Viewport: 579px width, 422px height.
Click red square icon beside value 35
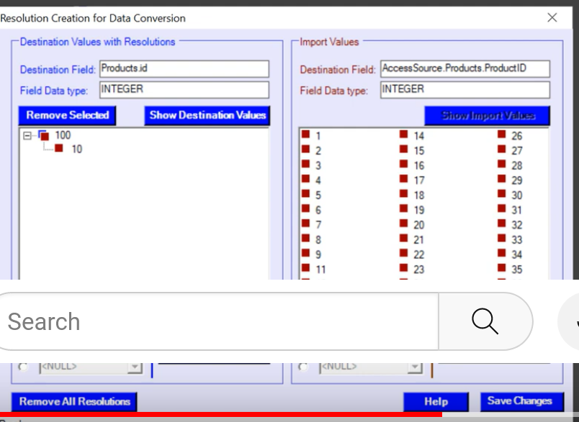coord(501,269)
